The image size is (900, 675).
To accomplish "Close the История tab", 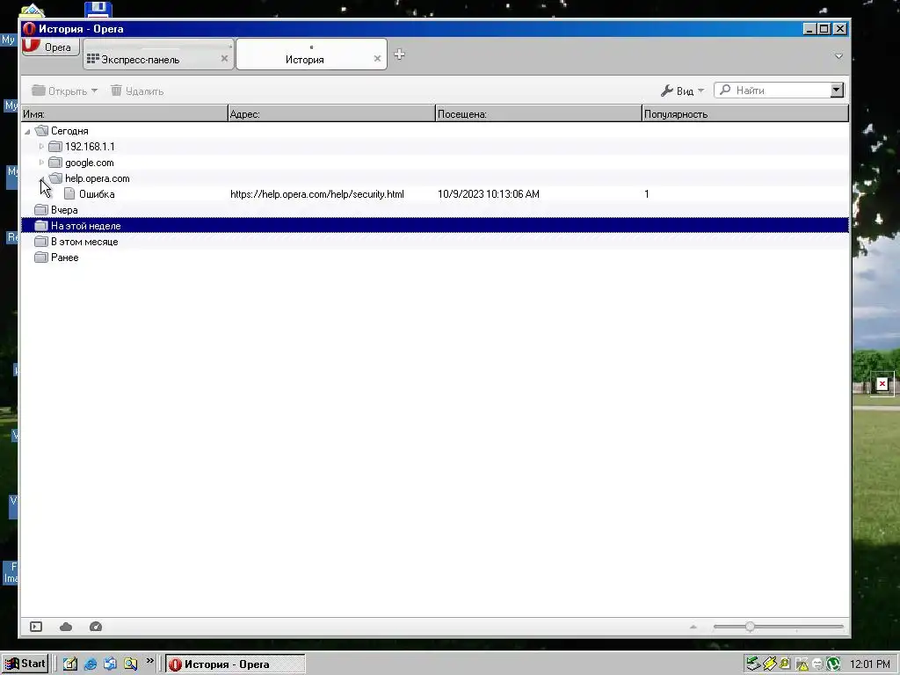I will (x=377, y=59).
